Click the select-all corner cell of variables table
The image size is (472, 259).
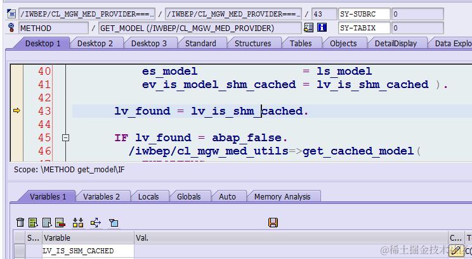click(x=19, y=237)
